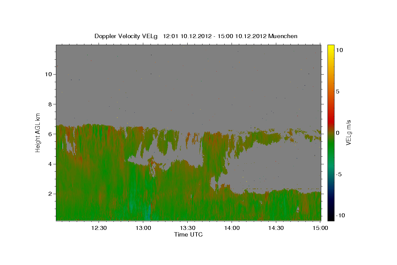Click the 'Time UTC' axis label

tap(188, 235)
